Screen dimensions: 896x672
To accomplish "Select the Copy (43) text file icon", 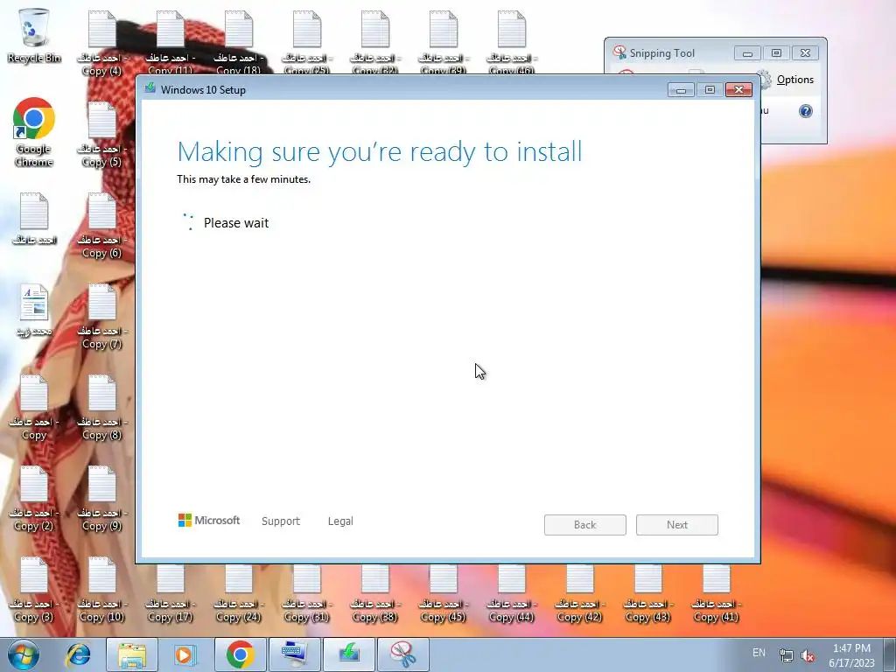I will (x=648, y=593).
